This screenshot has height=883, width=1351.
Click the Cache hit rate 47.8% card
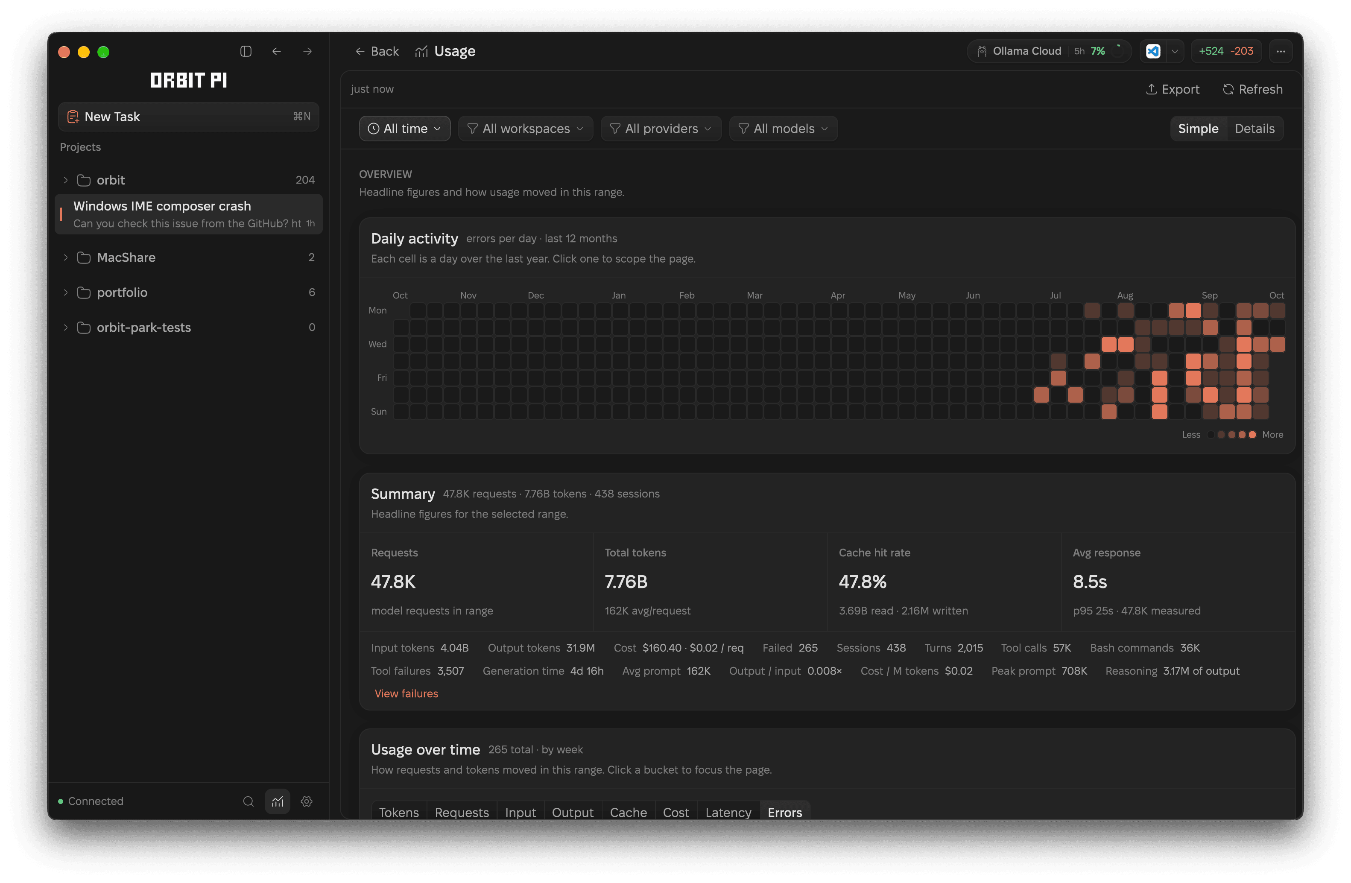[x=944, y=582]
